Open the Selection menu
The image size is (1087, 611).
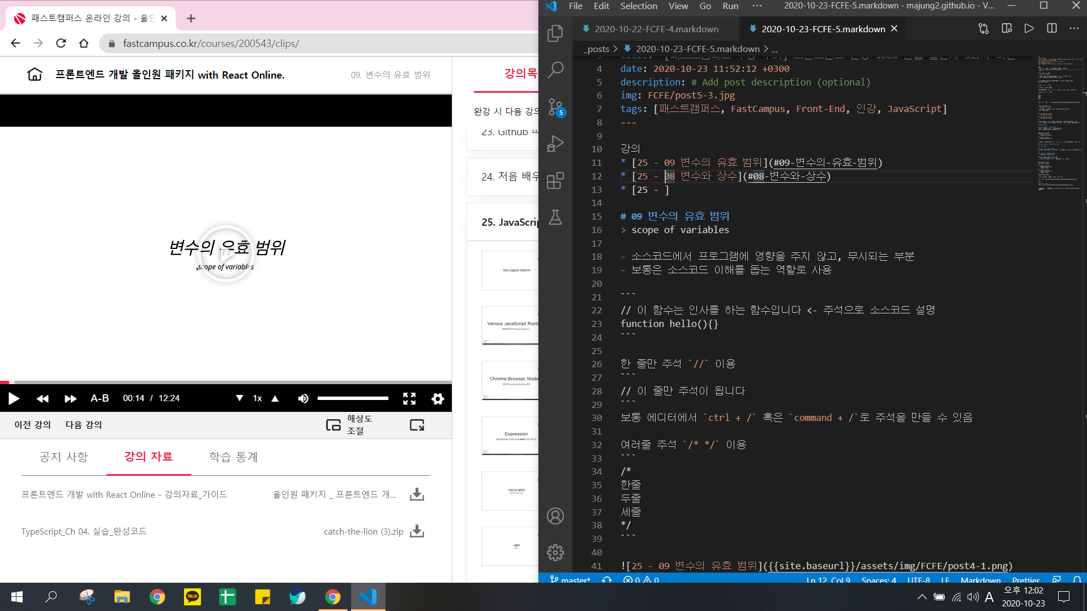pos(639,6)
